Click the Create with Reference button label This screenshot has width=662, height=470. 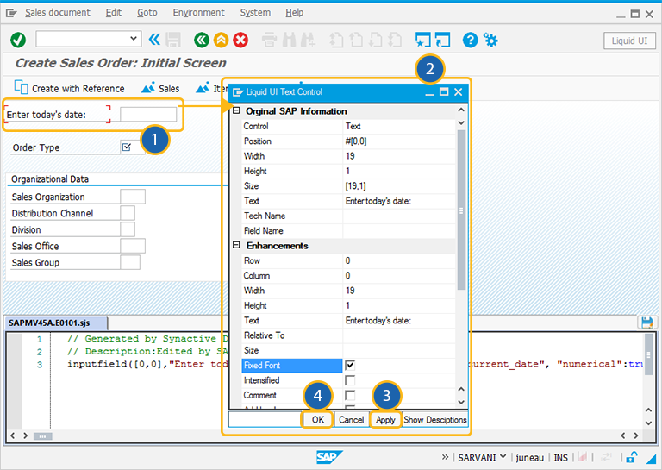[78, 89]
